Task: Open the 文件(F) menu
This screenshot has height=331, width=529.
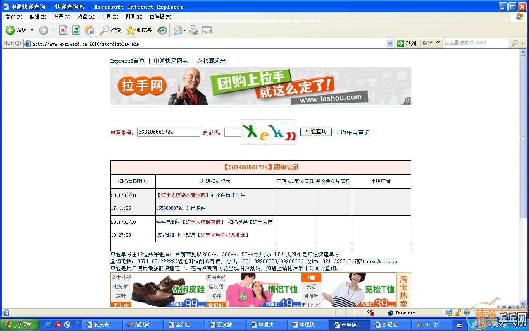Action: pos(14,17)
